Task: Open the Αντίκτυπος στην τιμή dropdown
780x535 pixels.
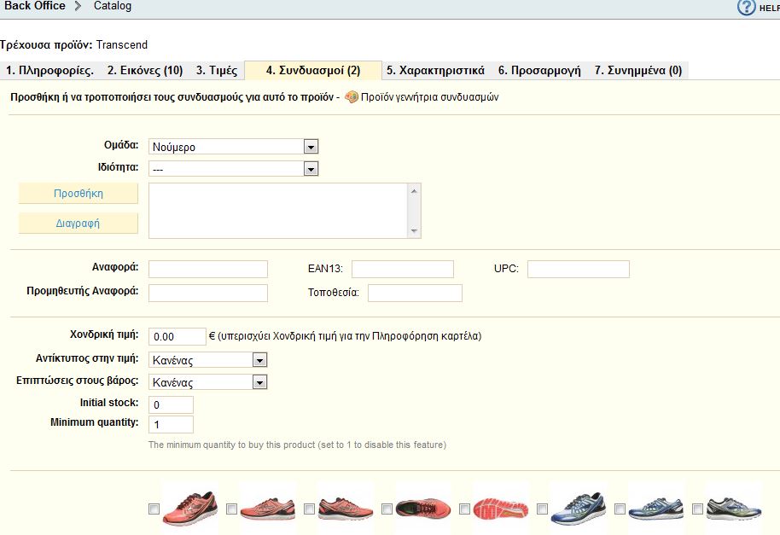Action: [208, 361]
